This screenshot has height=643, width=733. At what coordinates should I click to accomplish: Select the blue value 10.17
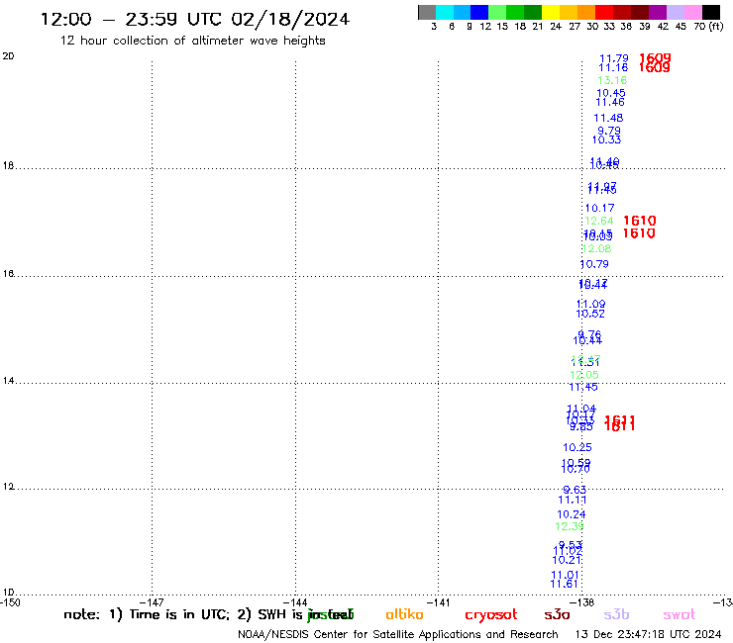pyautogui.click(x=599, y=208)
